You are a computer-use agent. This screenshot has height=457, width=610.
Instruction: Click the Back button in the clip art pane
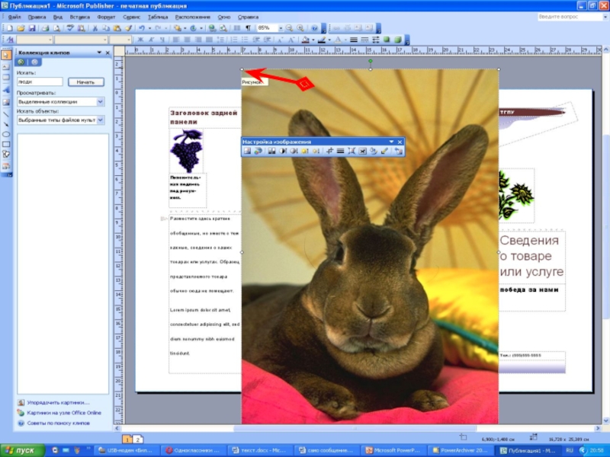point(21,62)
